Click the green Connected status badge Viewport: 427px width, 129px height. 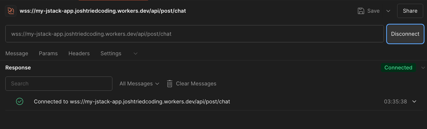coord(398,68)
